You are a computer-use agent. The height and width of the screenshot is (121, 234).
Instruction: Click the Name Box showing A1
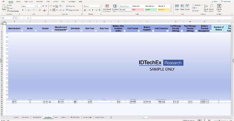(x=7, y=18)
